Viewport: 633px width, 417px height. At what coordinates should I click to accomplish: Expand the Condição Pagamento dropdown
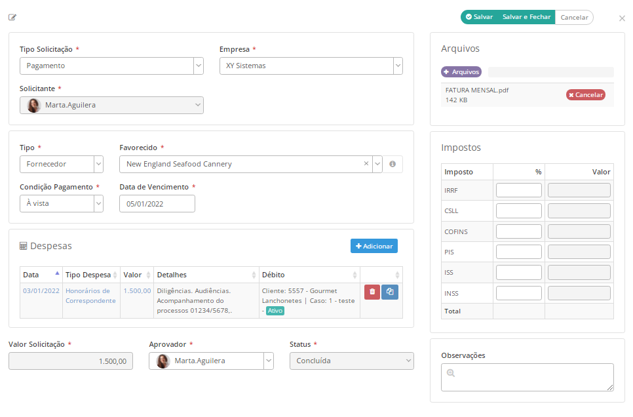(x=98, y=203)
